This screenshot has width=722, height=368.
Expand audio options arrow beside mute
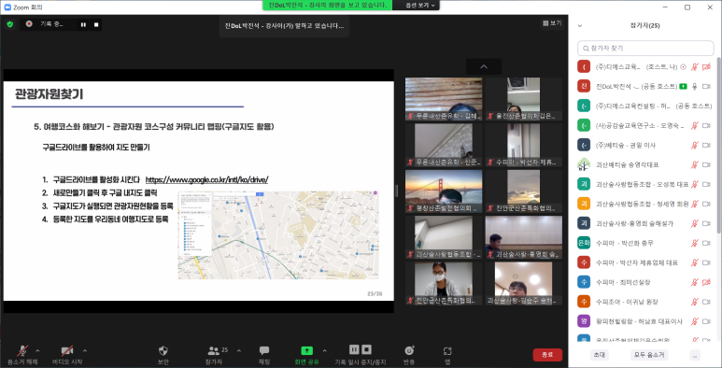[37, 350]
